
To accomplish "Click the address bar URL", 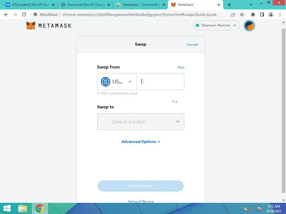I will [139, 14].
